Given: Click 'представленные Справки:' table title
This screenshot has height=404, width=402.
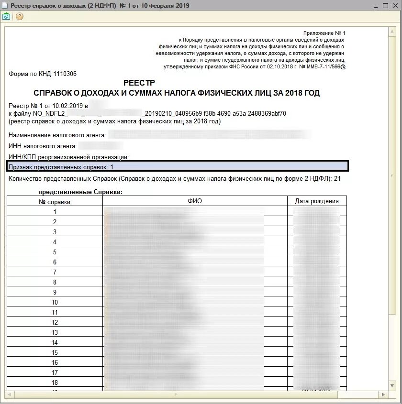Looking at the screenshot, I should pos(80,192).
